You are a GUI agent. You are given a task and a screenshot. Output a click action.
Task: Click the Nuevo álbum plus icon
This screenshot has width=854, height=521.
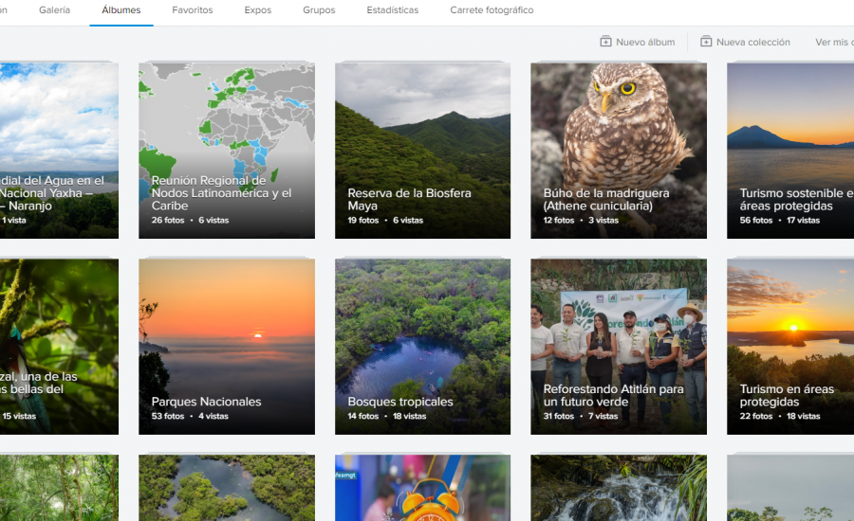[605, 42]
